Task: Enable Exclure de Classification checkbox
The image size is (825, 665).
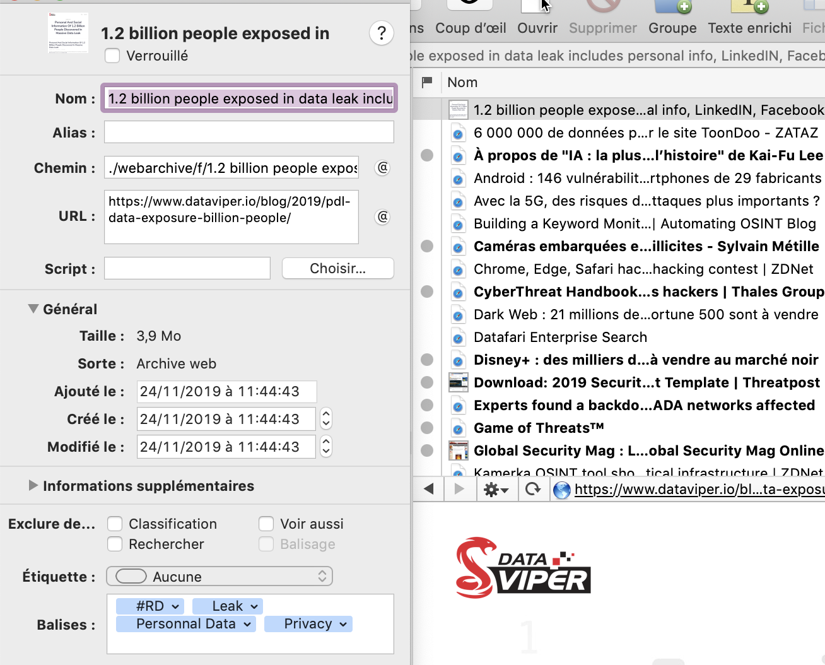Action: click(x=115, y=524)
